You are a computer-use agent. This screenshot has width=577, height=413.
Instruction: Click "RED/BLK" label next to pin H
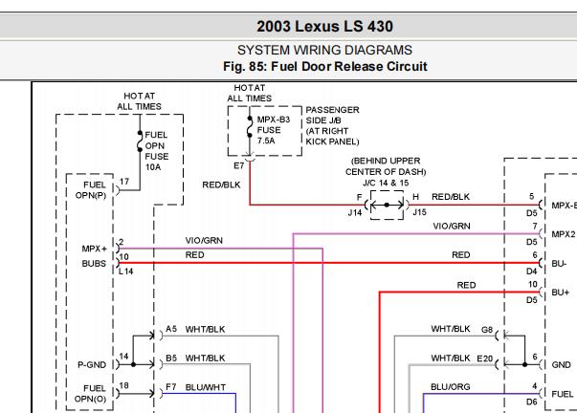pos(451,197)
